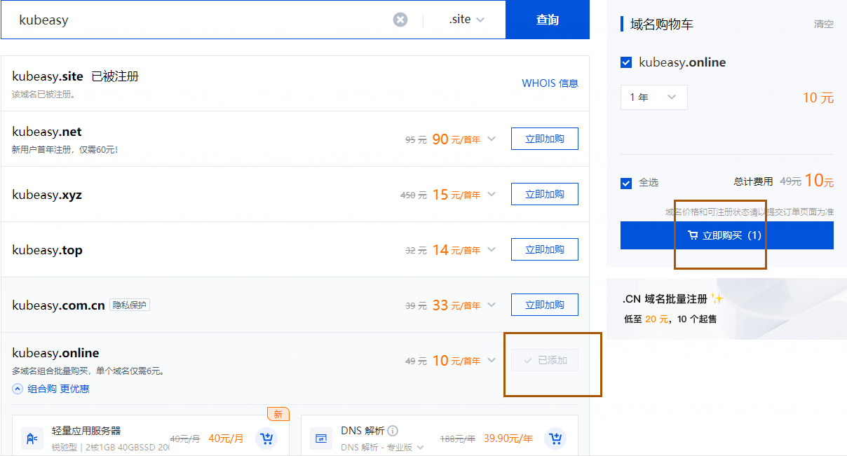Click the lightweight server product icon
The width and height of the screenshot is (847, 456).
point(32,438)
